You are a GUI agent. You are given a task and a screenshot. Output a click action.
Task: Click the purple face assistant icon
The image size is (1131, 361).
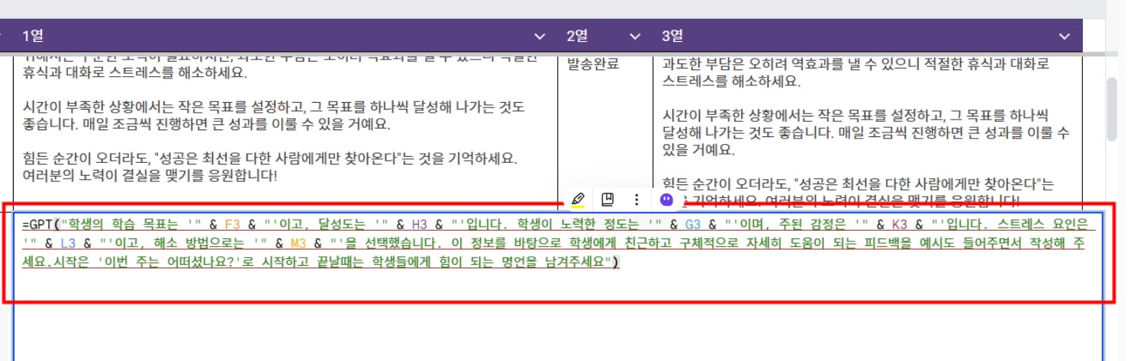[666, 200]
